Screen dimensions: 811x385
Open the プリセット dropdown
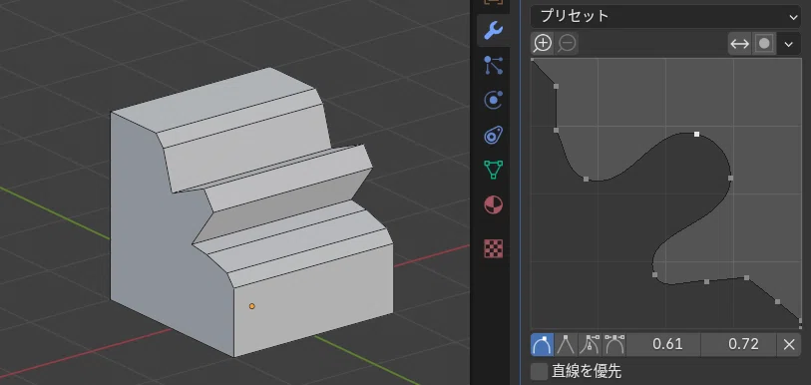coord(665,16)
